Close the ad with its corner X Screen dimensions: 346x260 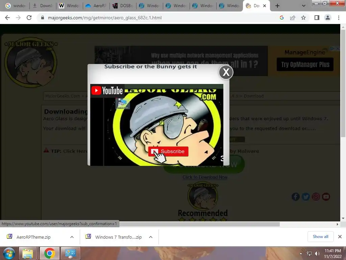338,49
